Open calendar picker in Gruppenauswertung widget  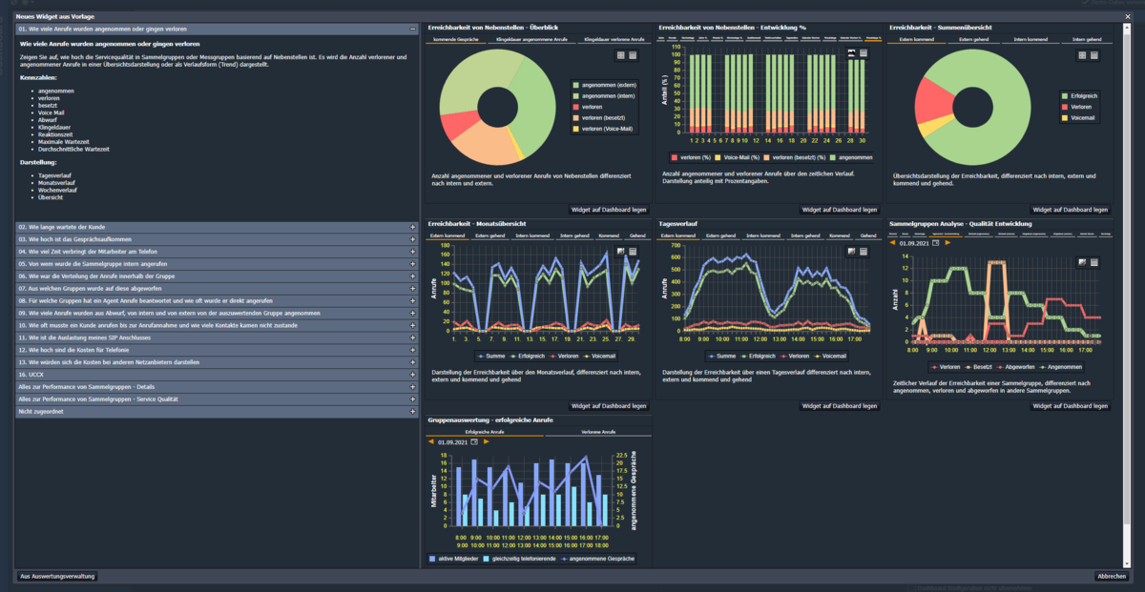point(474,441)
